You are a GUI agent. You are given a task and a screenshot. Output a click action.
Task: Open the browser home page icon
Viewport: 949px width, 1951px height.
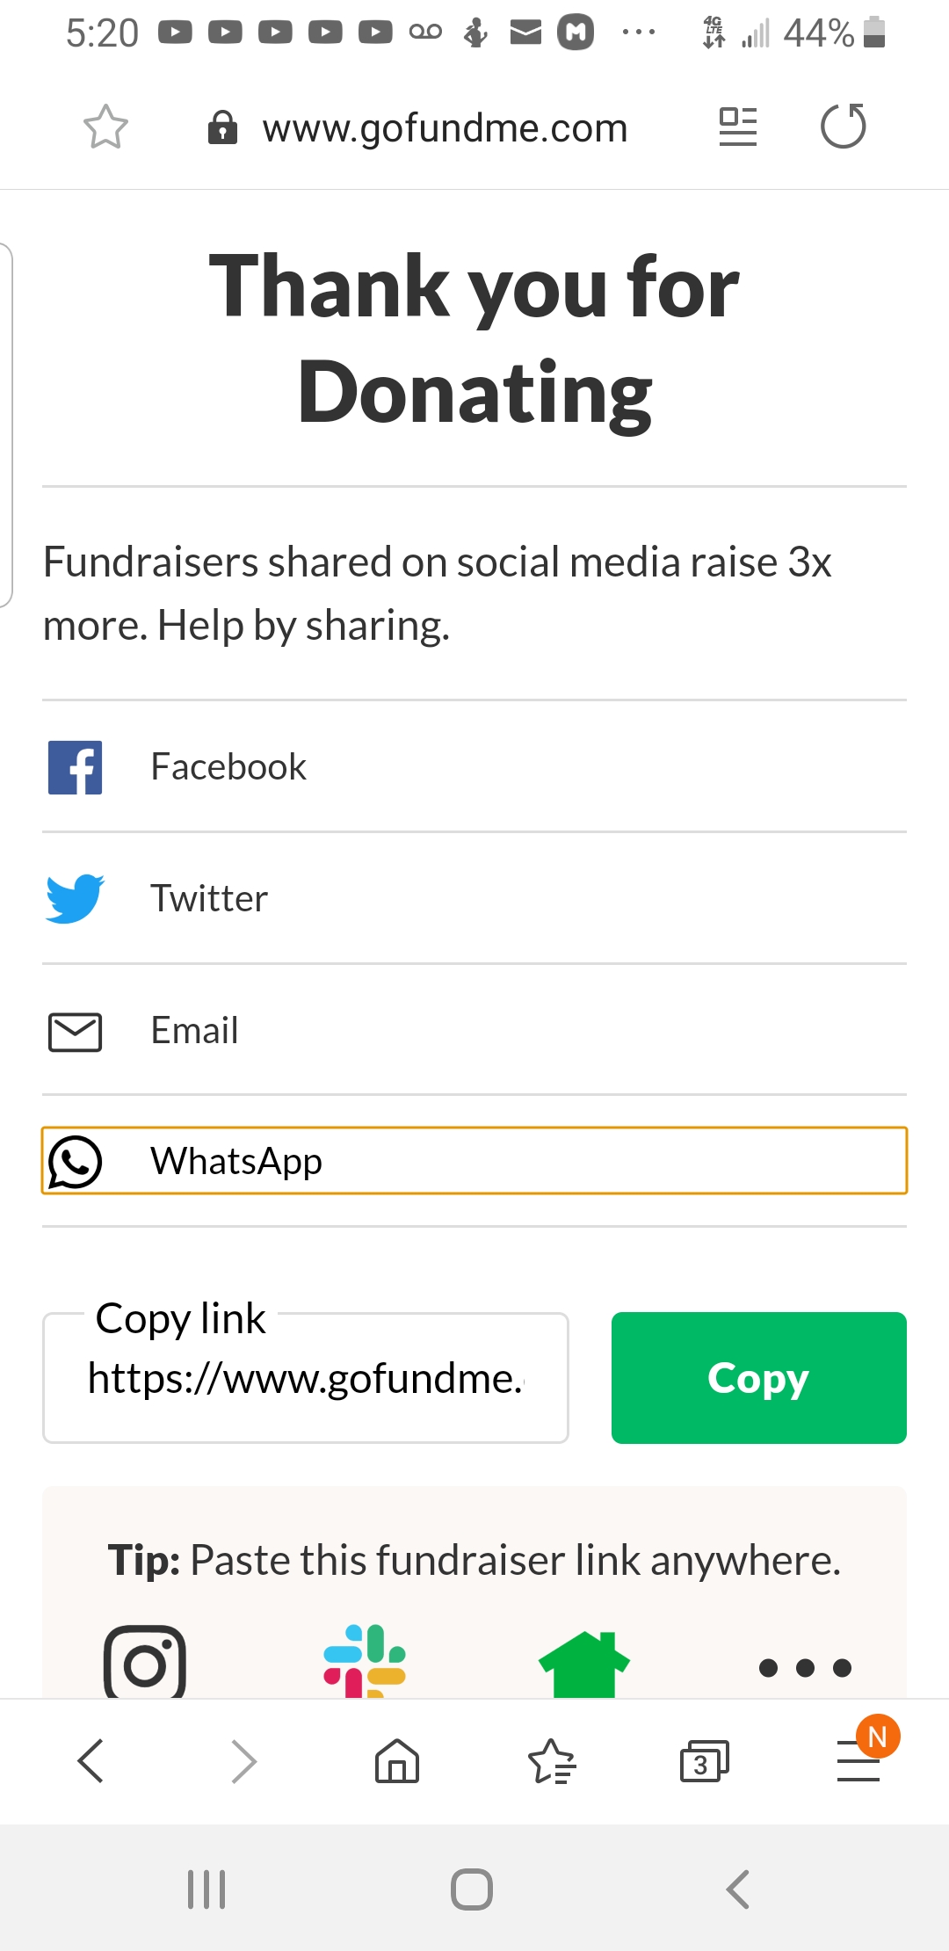[x=397, y=1761]
